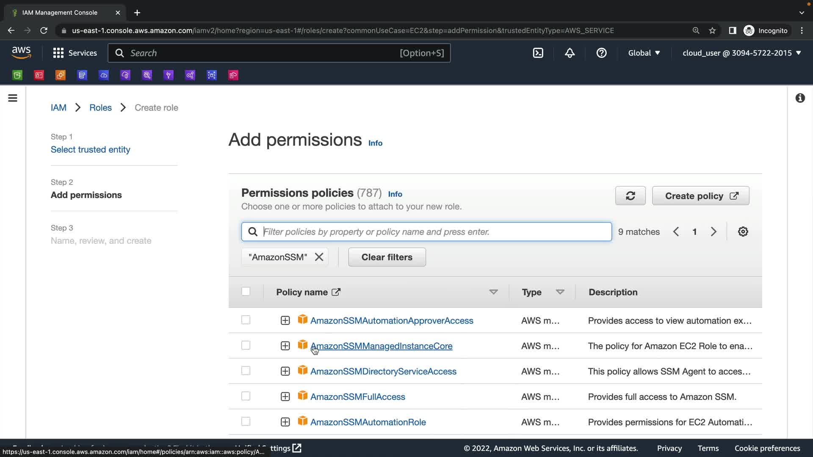Toggle the select-all policies header checkbox
Screen dimensions: 813x457
click(x=246, y=292)
